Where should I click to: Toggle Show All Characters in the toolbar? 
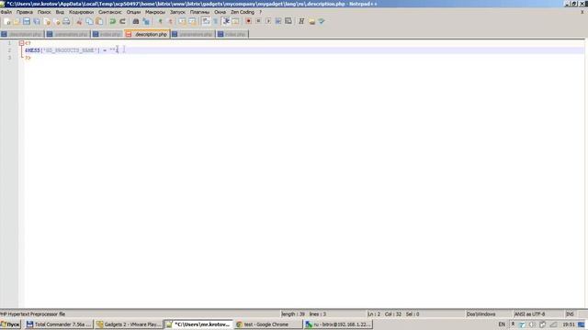216,22
